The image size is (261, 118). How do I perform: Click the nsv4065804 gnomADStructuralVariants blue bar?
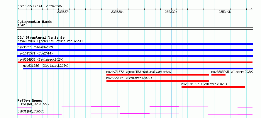click(135, 44)
